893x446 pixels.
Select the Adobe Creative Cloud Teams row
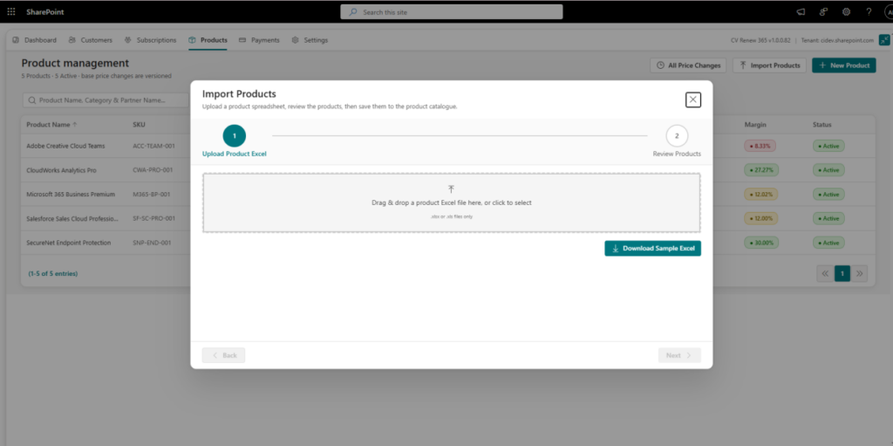447,146
